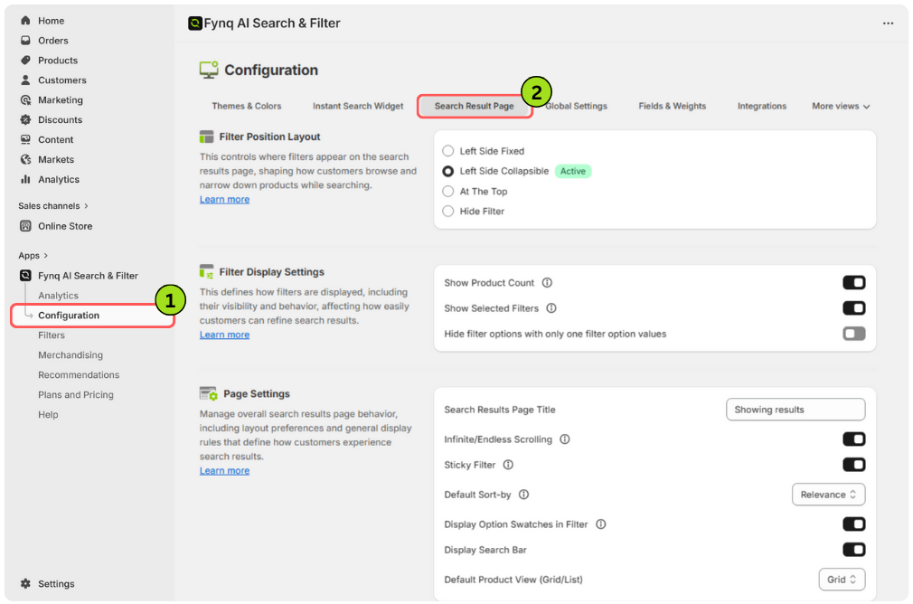Click the Customers person icon
The height and width of the screenshot is (604, 913).
[25, 80]
